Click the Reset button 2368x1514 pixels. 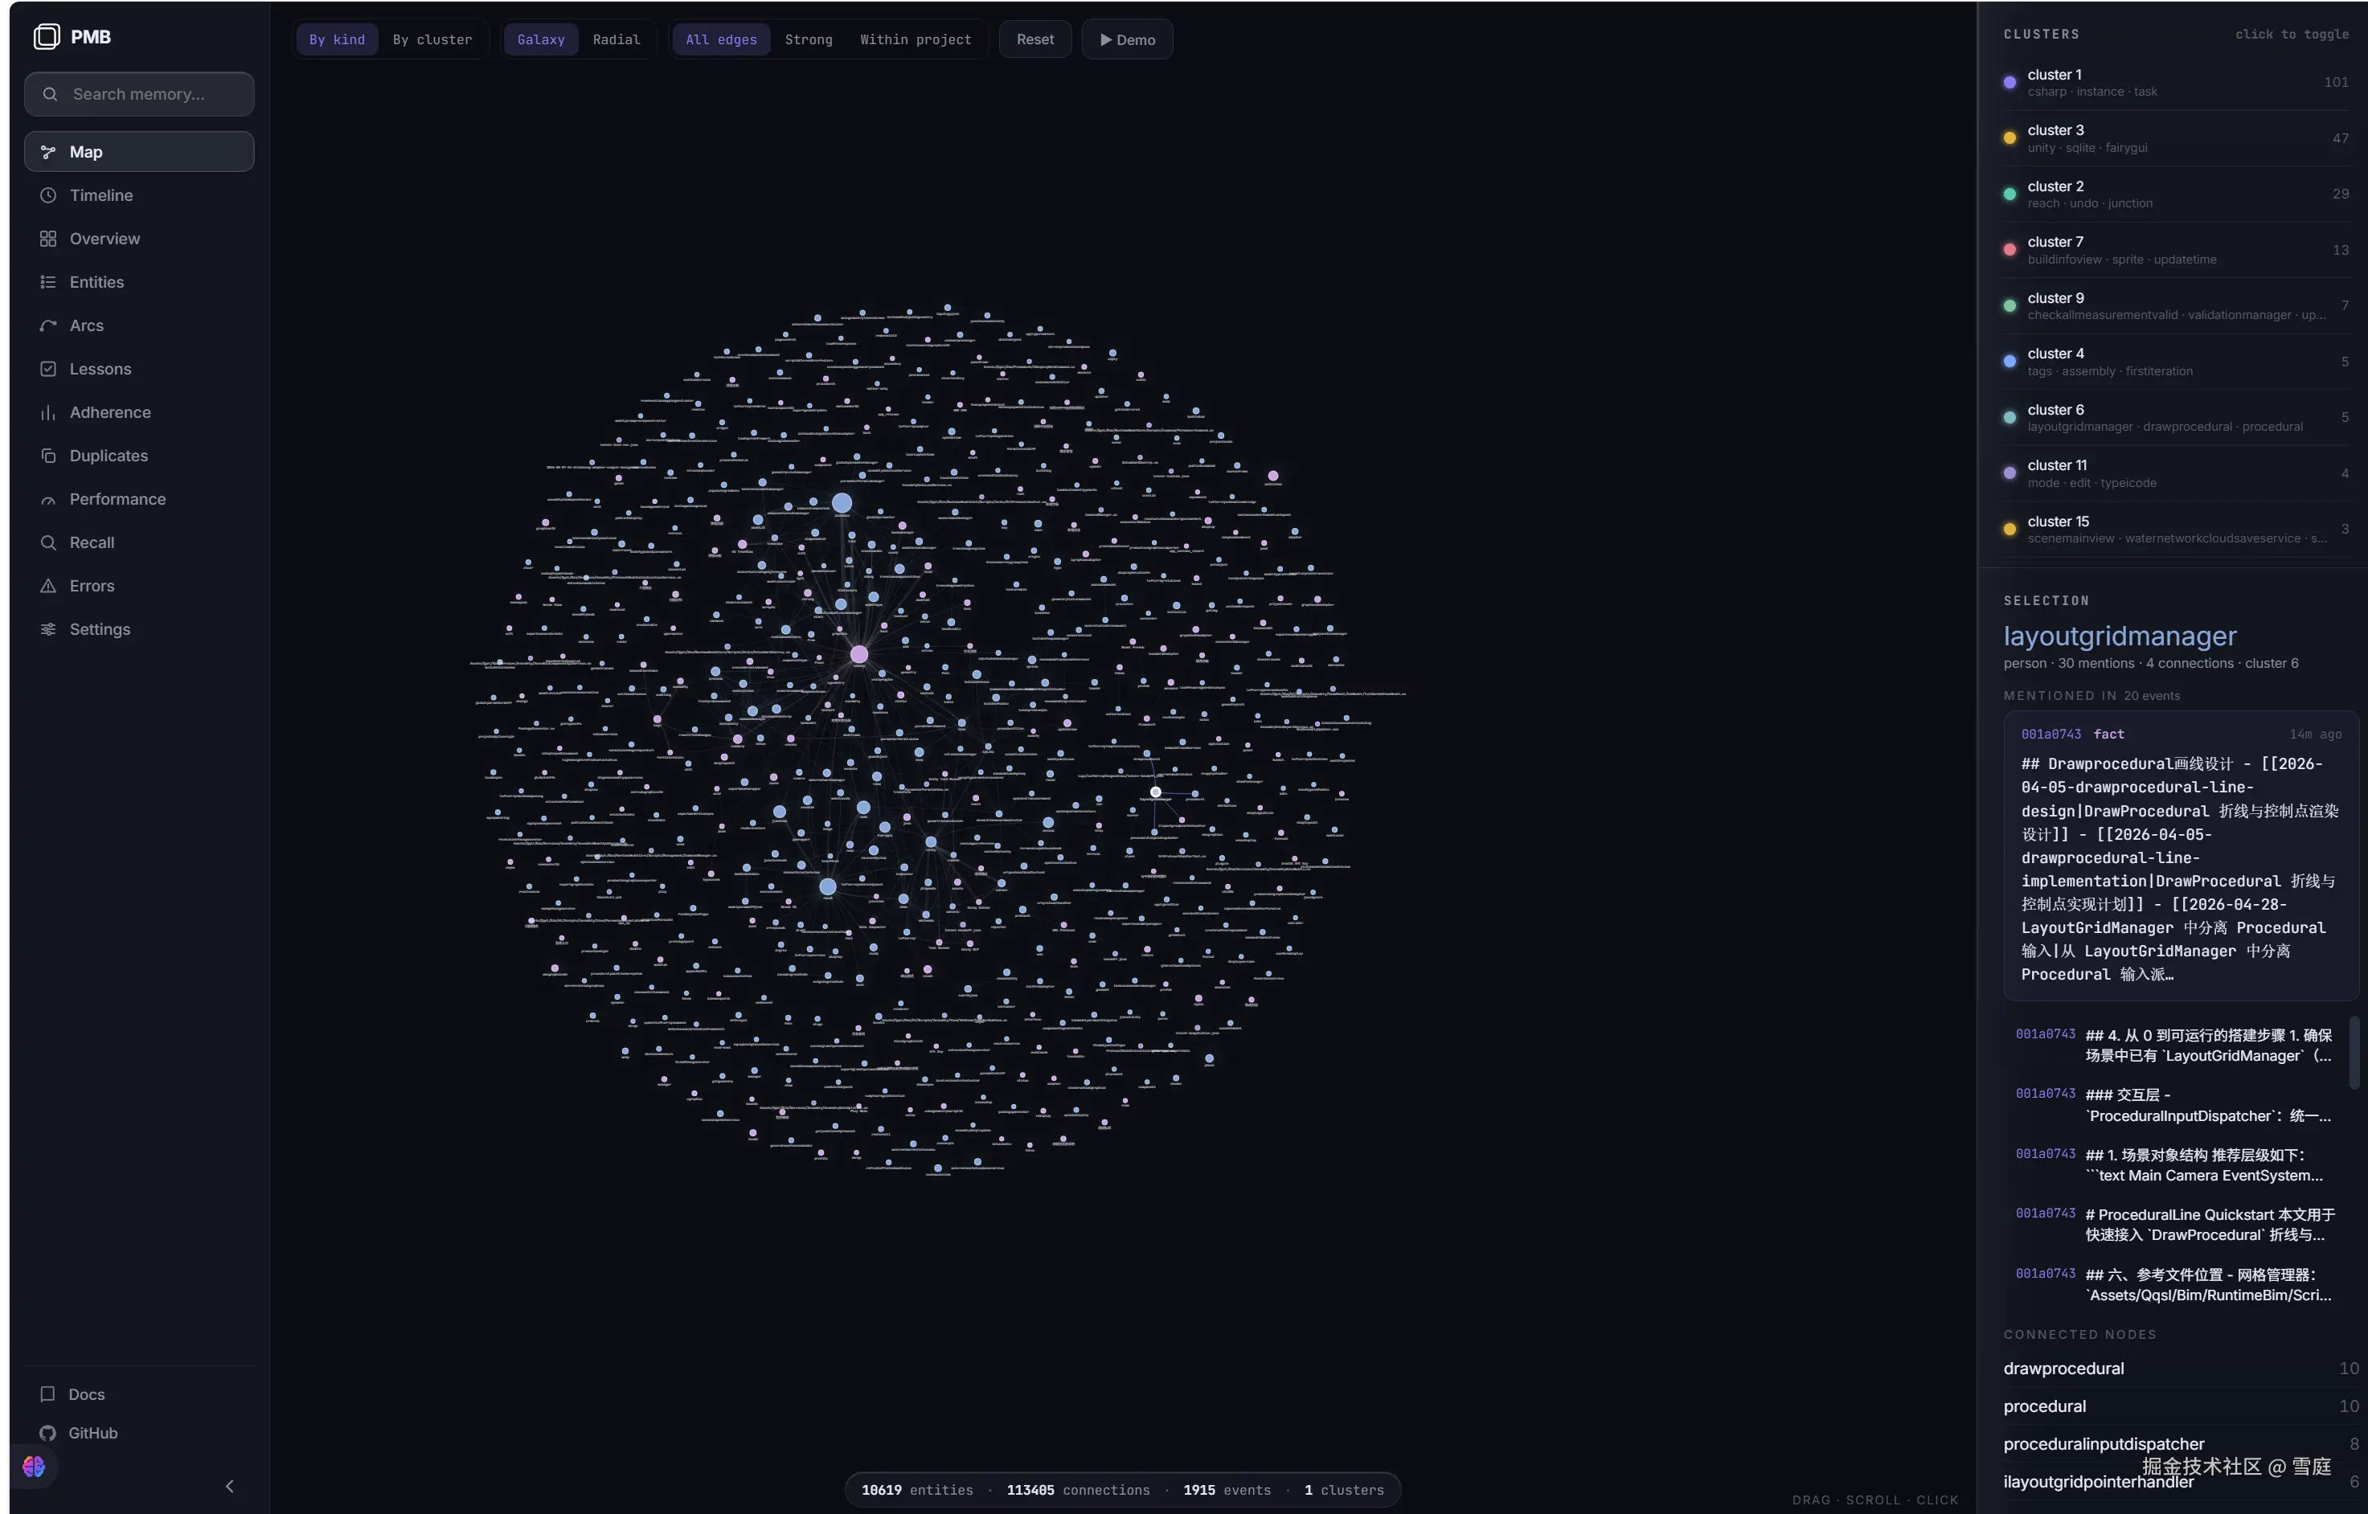[1035, 39]
